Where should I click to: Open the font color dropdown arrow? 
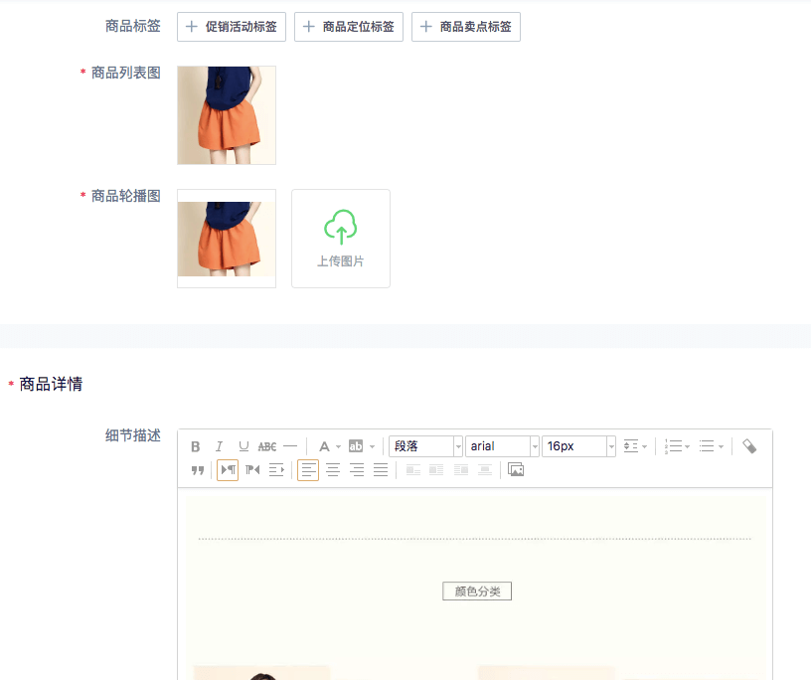click(x=338, y=446)
